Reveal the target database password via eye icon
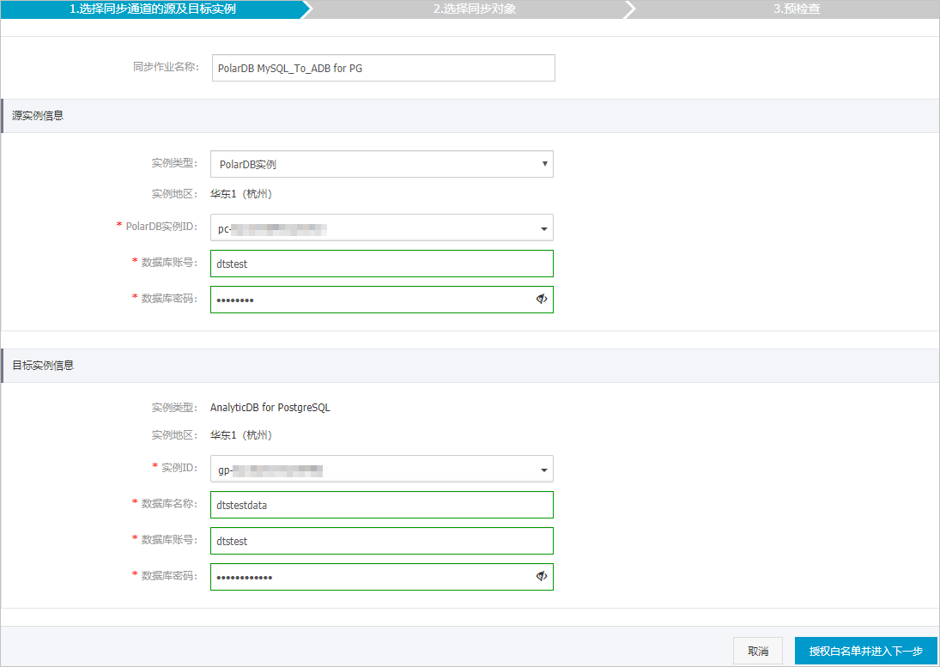The height and width of the screenshot is (667, 940). [x=542, y=576]
